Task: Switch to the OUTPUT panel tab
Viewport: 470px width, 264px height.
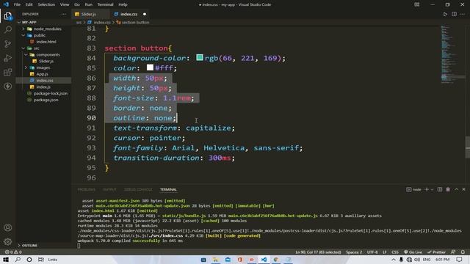Action: point(109,189)
